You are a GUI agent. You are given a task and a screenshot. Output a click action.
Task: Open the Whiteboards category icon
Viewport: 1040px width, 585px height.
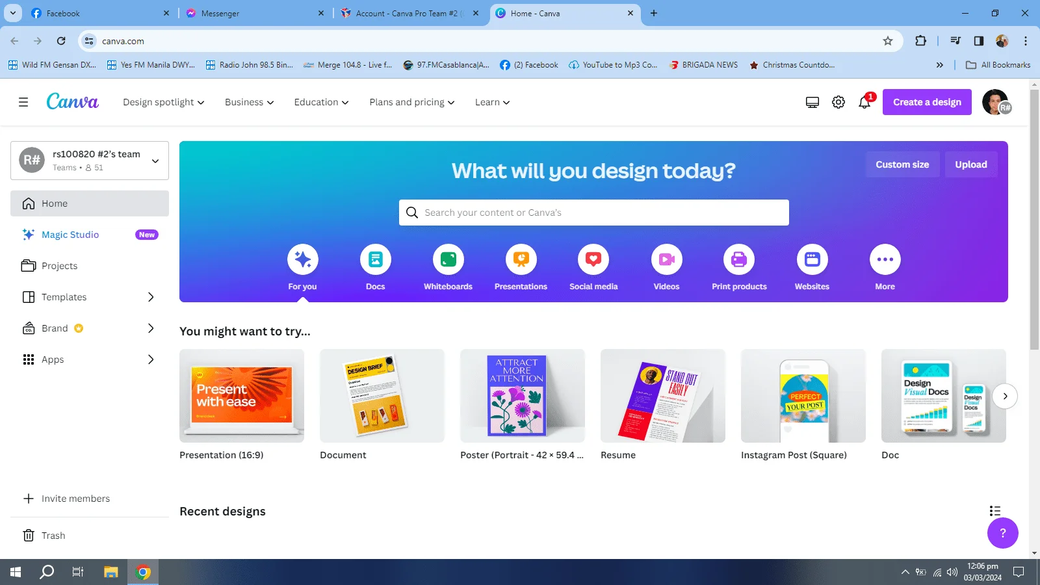(x=448, y=259)
